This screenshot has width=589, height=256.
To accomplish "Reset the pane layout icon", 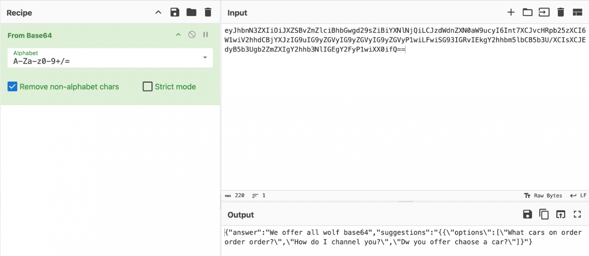I will [x=577, y=12].
